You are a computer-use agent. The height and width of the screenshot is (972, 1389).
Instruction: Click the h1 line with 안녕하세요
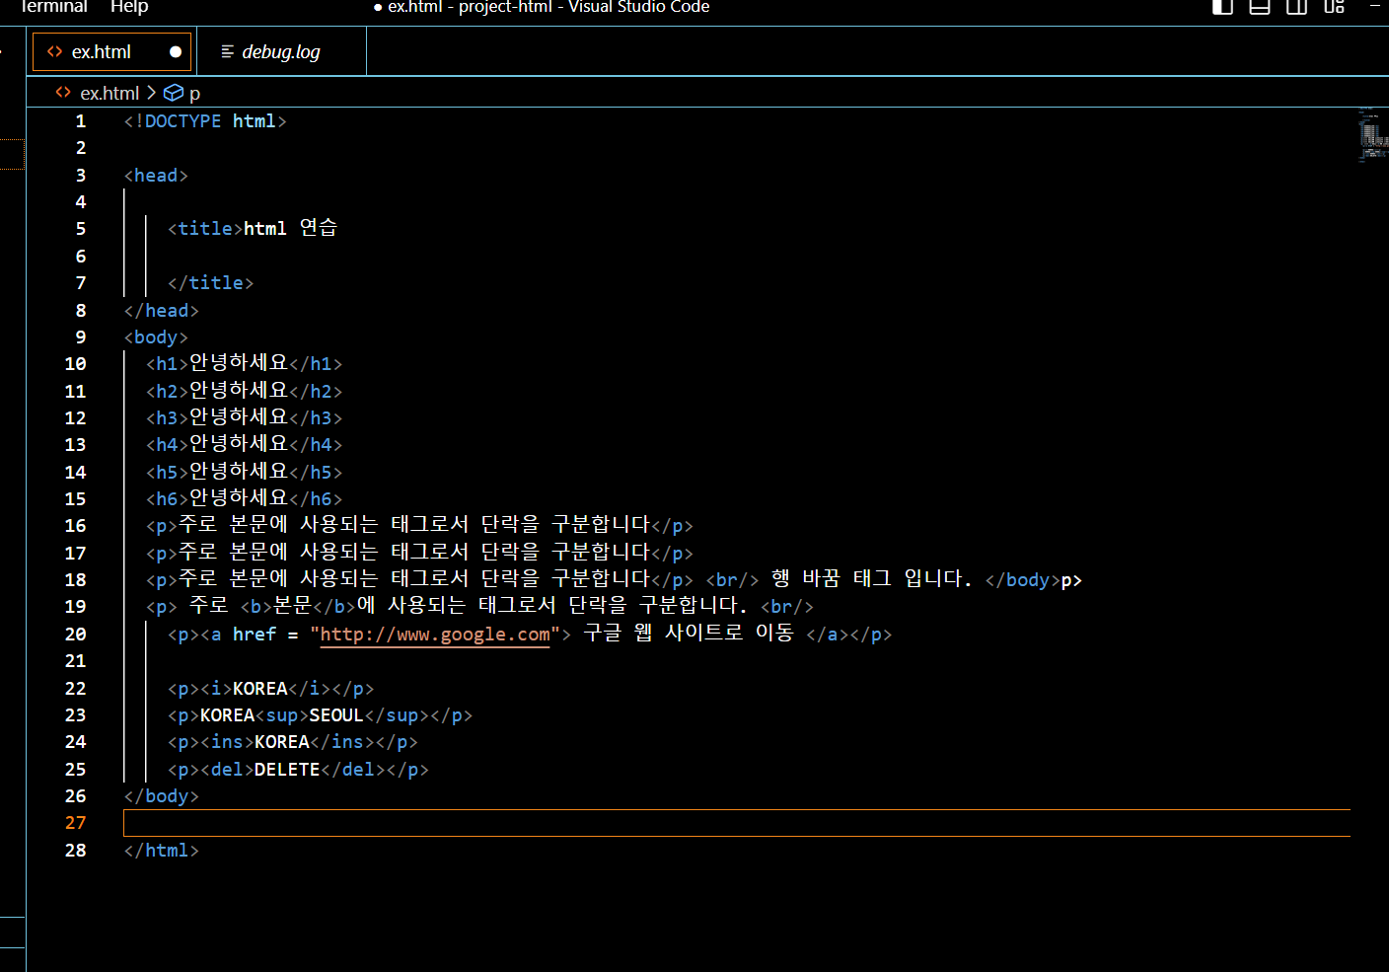[x=244, y=364]
